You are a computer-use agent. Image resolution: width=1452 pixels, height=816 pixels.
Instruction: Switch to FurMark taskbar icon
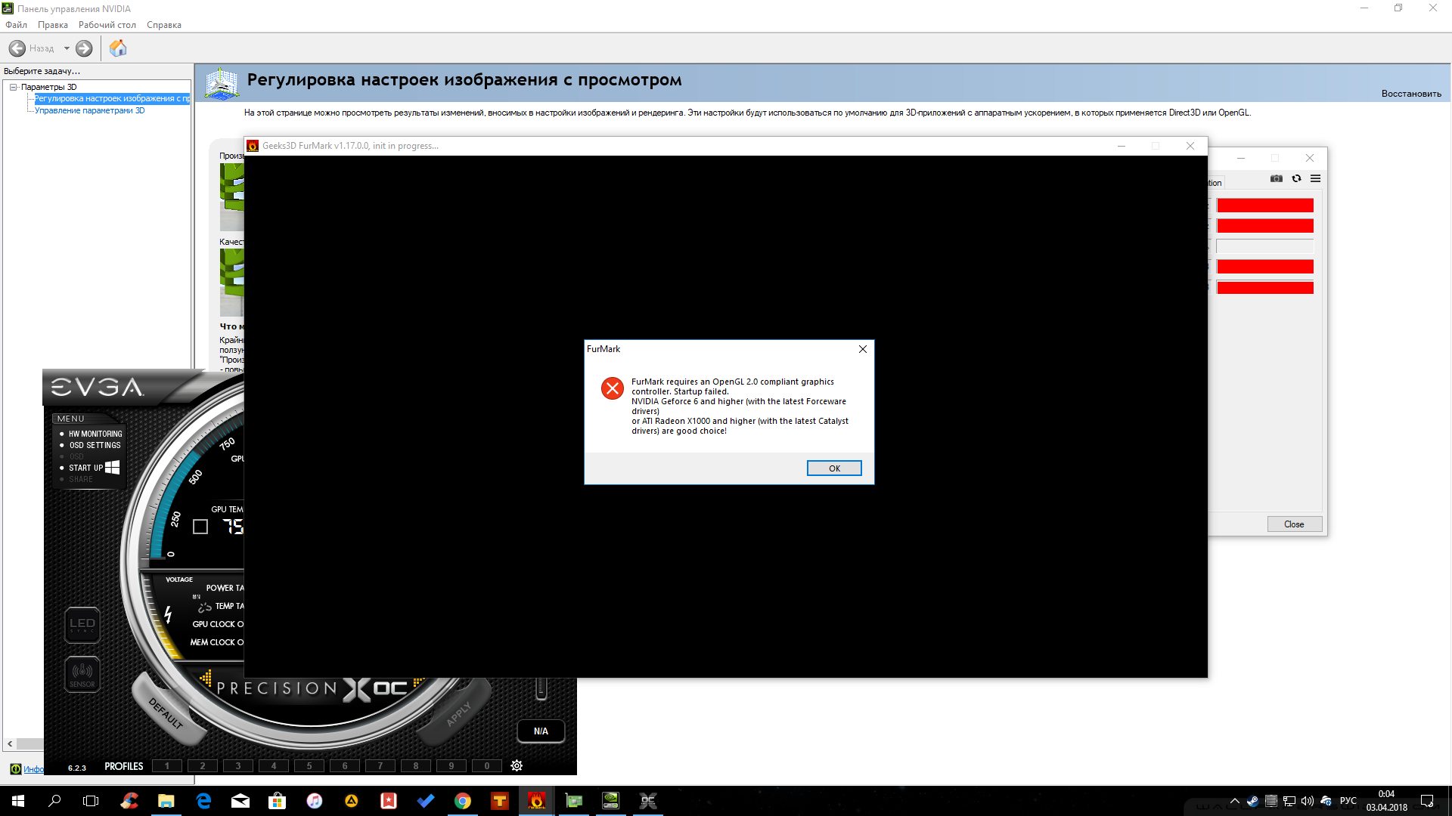[x=537, y=801]
